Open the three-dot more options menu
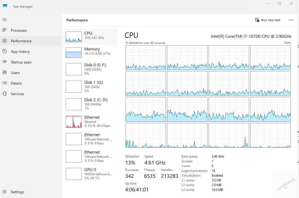The width and height of the screenshot is (299, 198). 291,20
